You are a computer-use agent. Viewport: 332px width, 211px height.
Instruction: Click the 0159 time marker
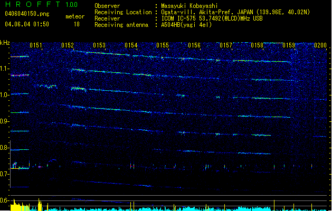(x=289, y=46)
